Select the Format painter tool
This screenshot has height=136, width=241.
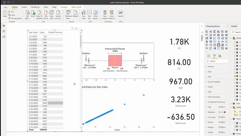point(15,19)
